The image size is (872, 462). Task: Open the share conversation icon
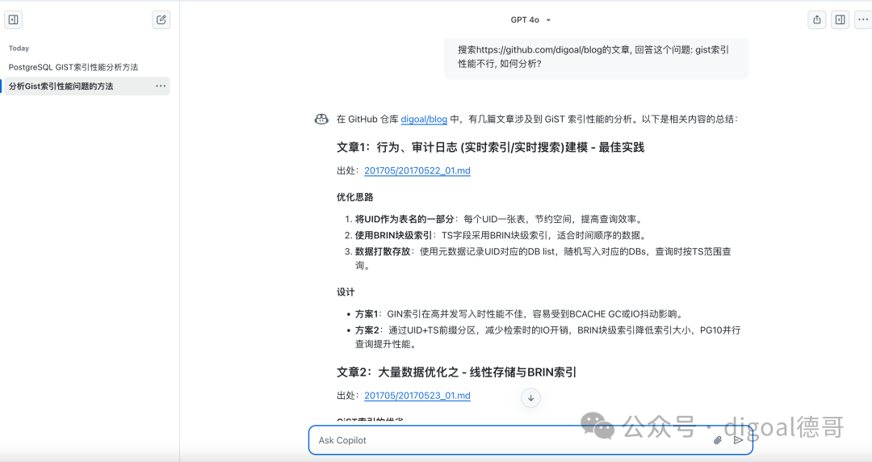tap(816, 20)
